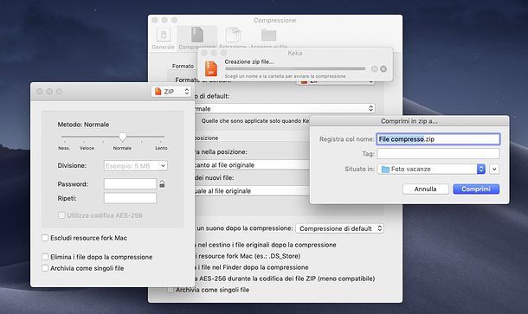Click the Lento label under slider
This screenshot has width=528, height=314.
[161, 148]
